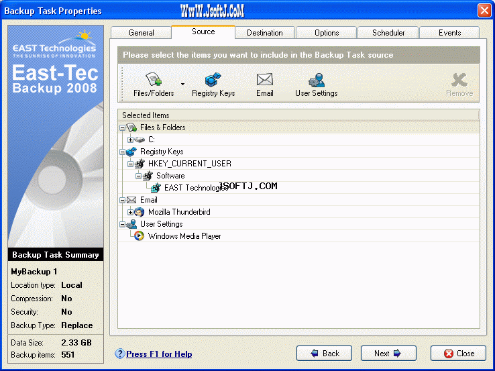Open the Files/Folders dropdown arrow
Screen dimensions: 495x371
pos(183,84)
